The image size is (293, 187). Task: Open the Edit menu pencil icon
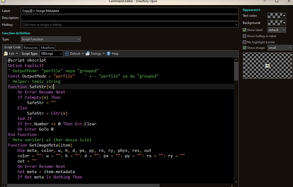6,54
